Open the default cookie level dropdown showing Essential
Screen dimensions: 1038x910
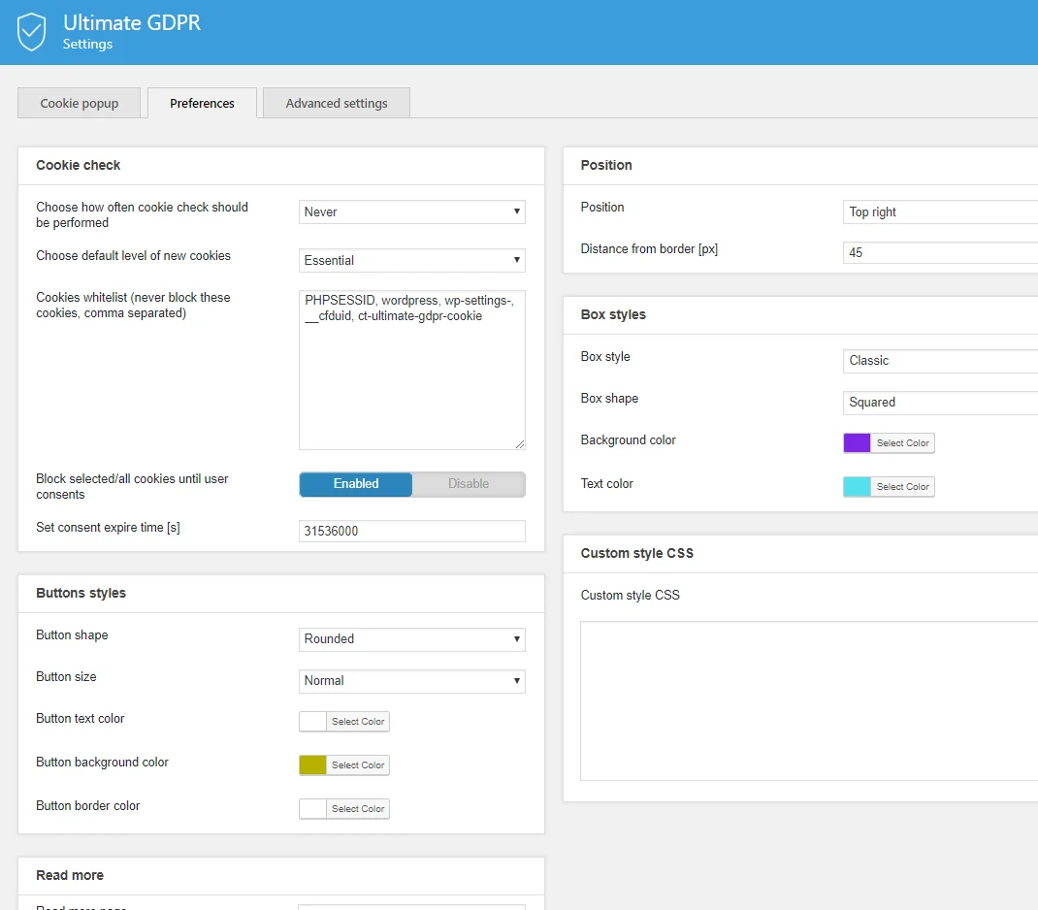click(411, 260)
